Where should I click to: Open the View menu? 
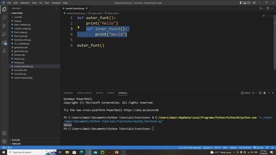(34, 3)
